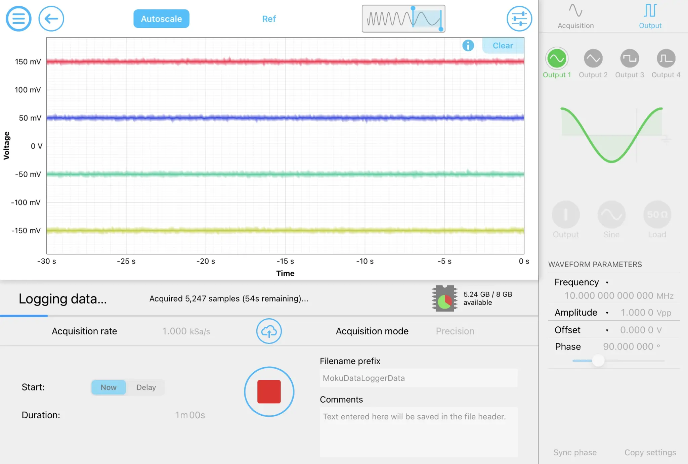Open the Offset units dropdown
The image size is (688, 464).
pyautogui.click(x=607, y=330)
